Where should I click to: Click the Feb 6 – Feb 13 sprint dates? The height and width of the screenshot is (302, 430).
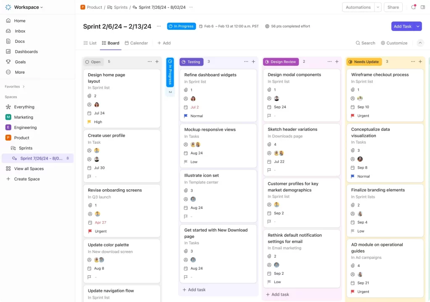coord(229,26)
